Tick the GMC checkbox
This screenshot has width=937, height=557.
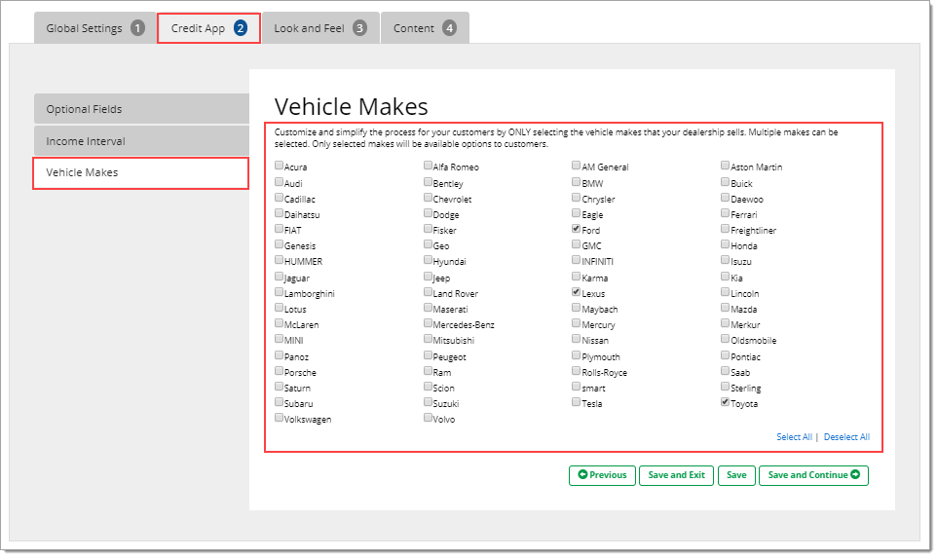point(576,243)
